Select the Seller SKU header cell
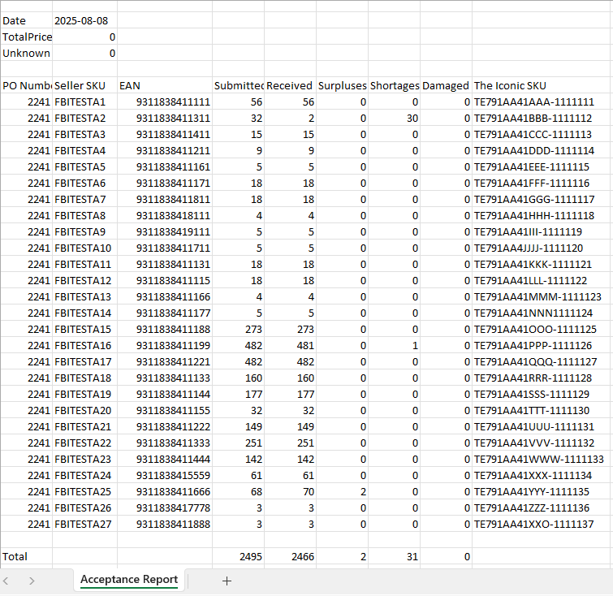613x596 pixels. [84, 85]
